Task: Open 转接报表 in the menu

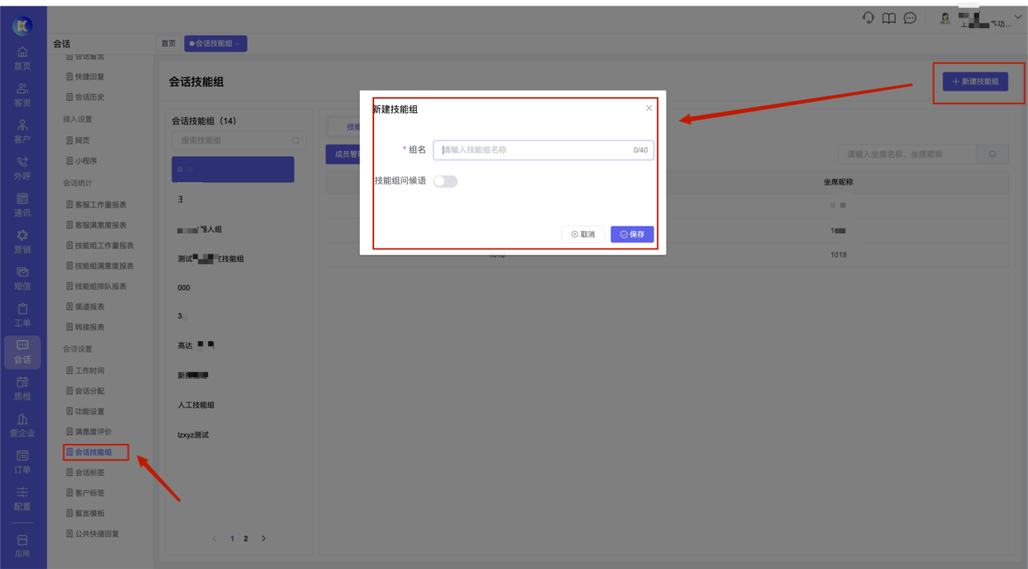Action: (x=85, y=327)
